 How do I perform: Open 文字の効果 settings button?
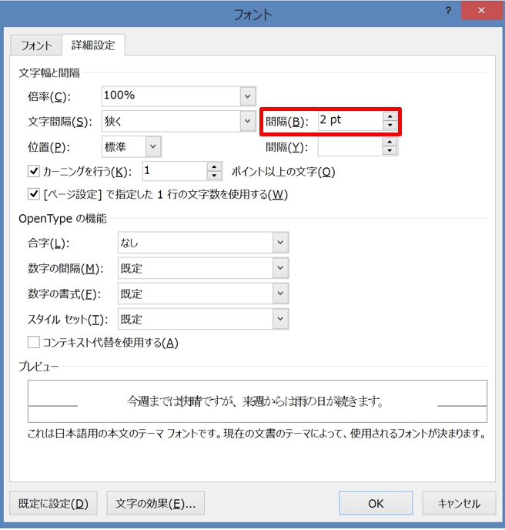(156, 503)
